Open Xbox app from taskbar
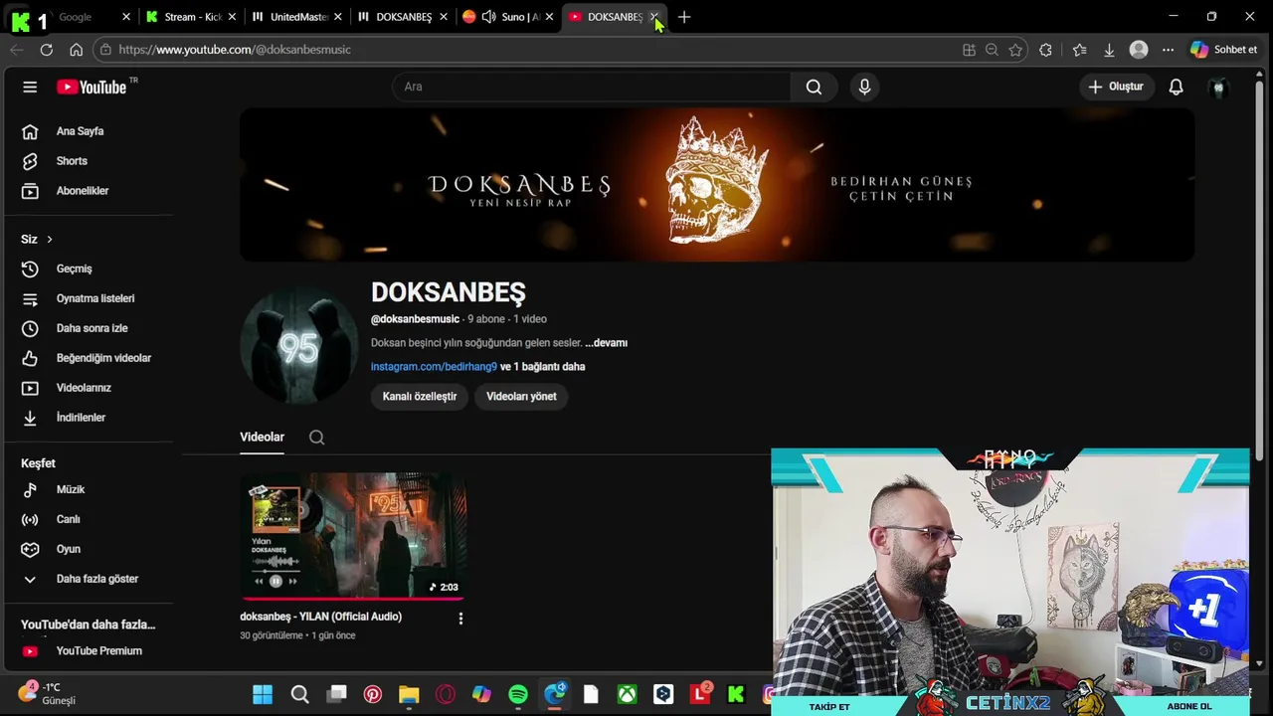Viewport: 1273px width, 716px height. [627, 694]
